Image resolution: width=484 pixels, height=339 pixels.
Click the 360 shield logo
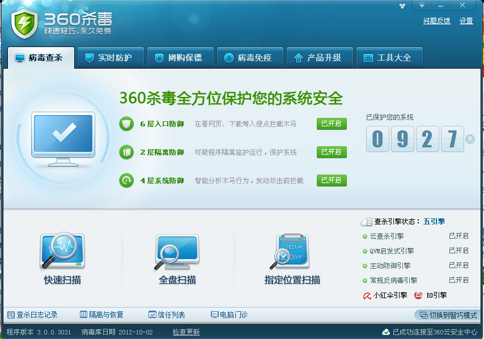click(x=24, y=23)
